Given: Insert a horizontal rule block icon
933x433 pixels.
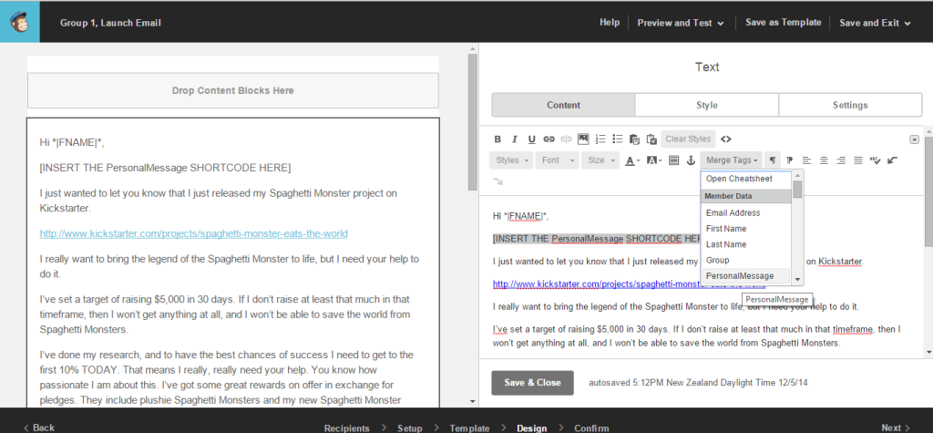Looking at the screenshot, I should pyautogui.click(x=673, y=160).
